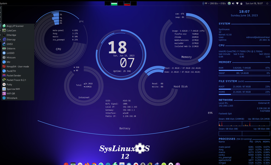Click the 89% battery percentage
Viewport: 271px width, 165px height.
[x=210, y=113]
